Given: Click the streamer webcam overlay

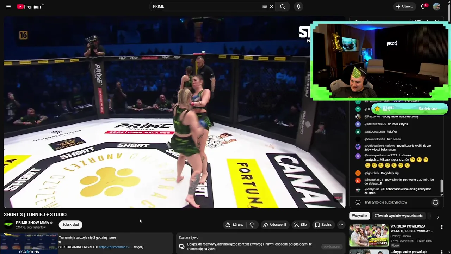Looking at the screenshot, I should click(x=381, y=61).
